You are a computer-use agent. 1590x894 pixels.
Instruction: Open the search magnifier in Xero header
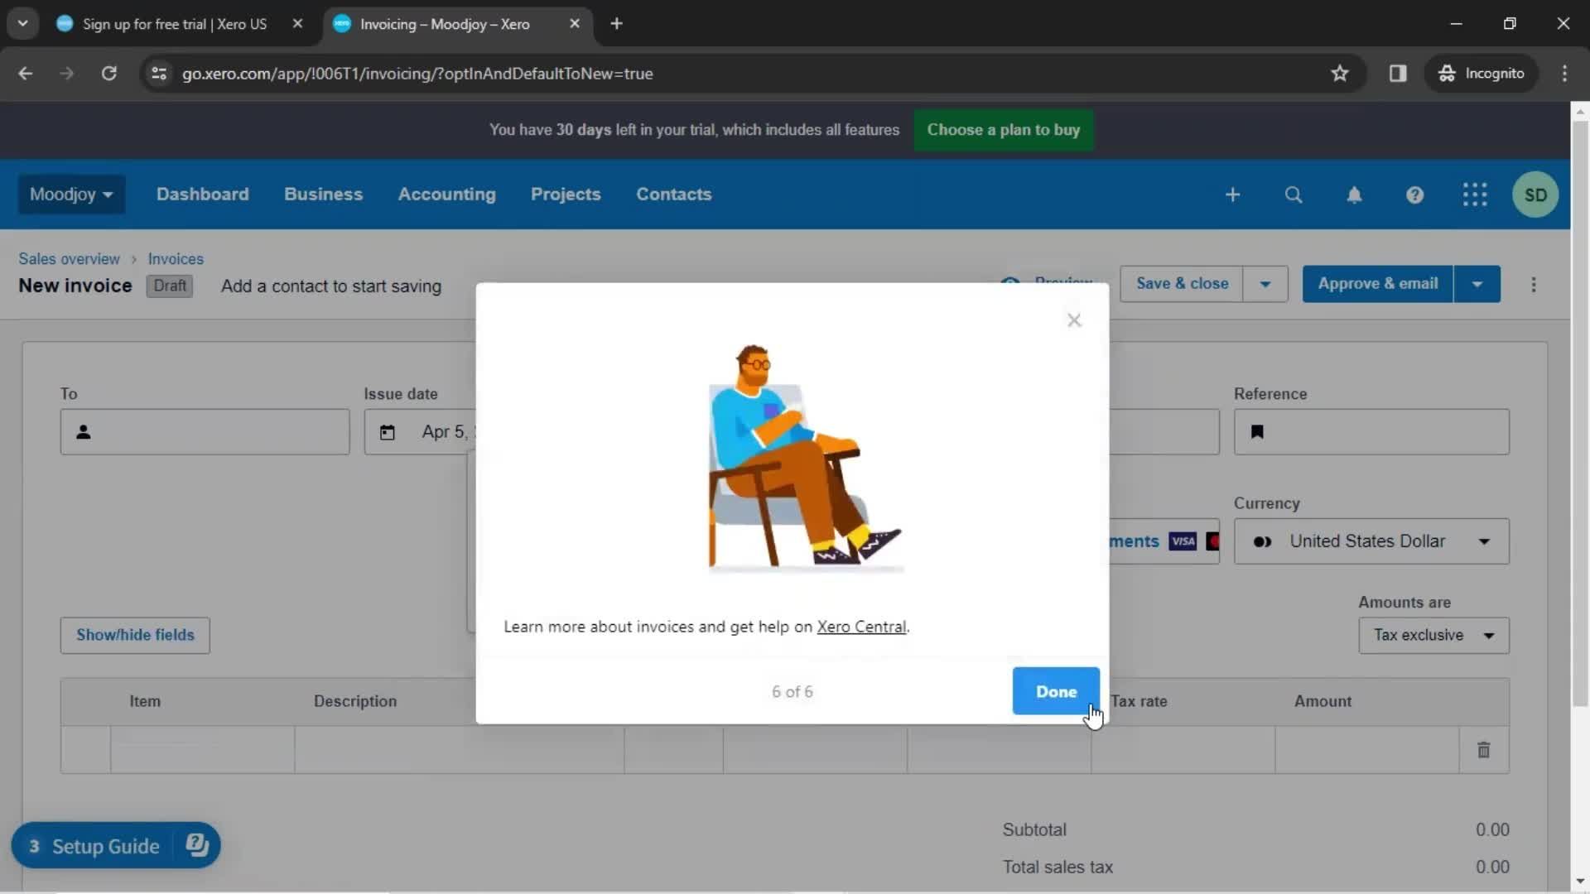(x=1293, y=195)
